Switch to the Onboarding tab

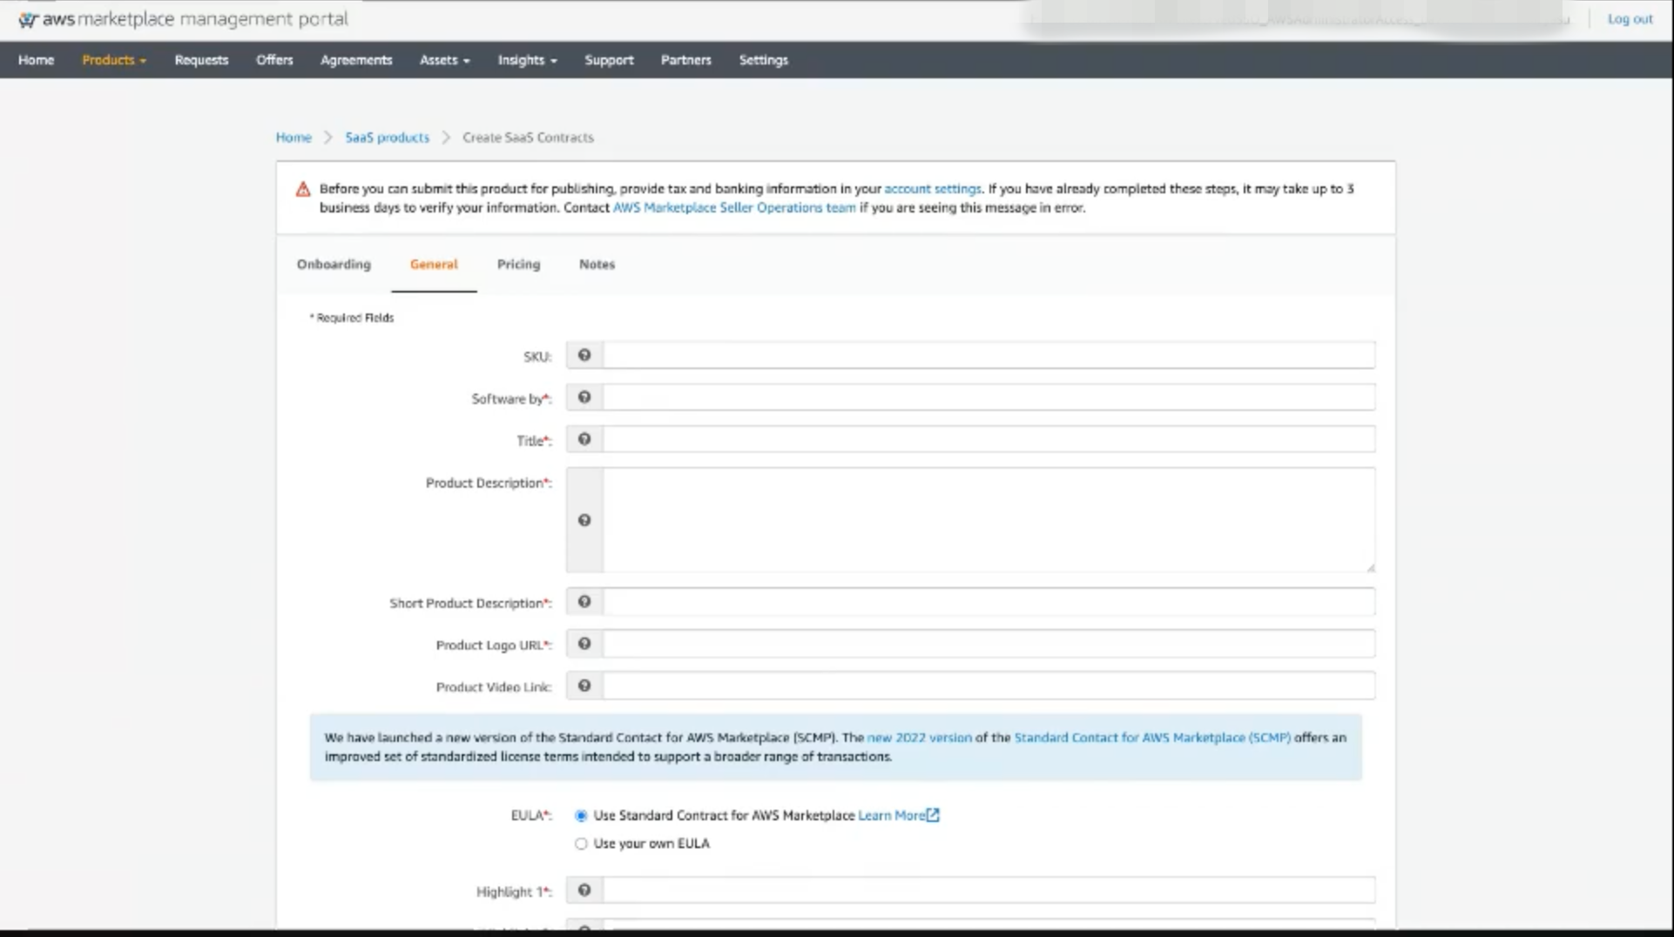[334, 265]
